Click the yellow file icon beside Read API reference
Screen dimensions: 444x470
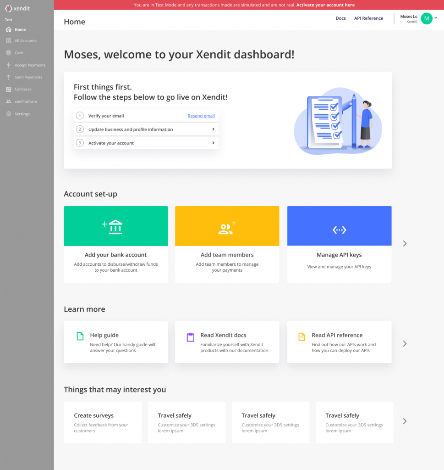[302, 336]
